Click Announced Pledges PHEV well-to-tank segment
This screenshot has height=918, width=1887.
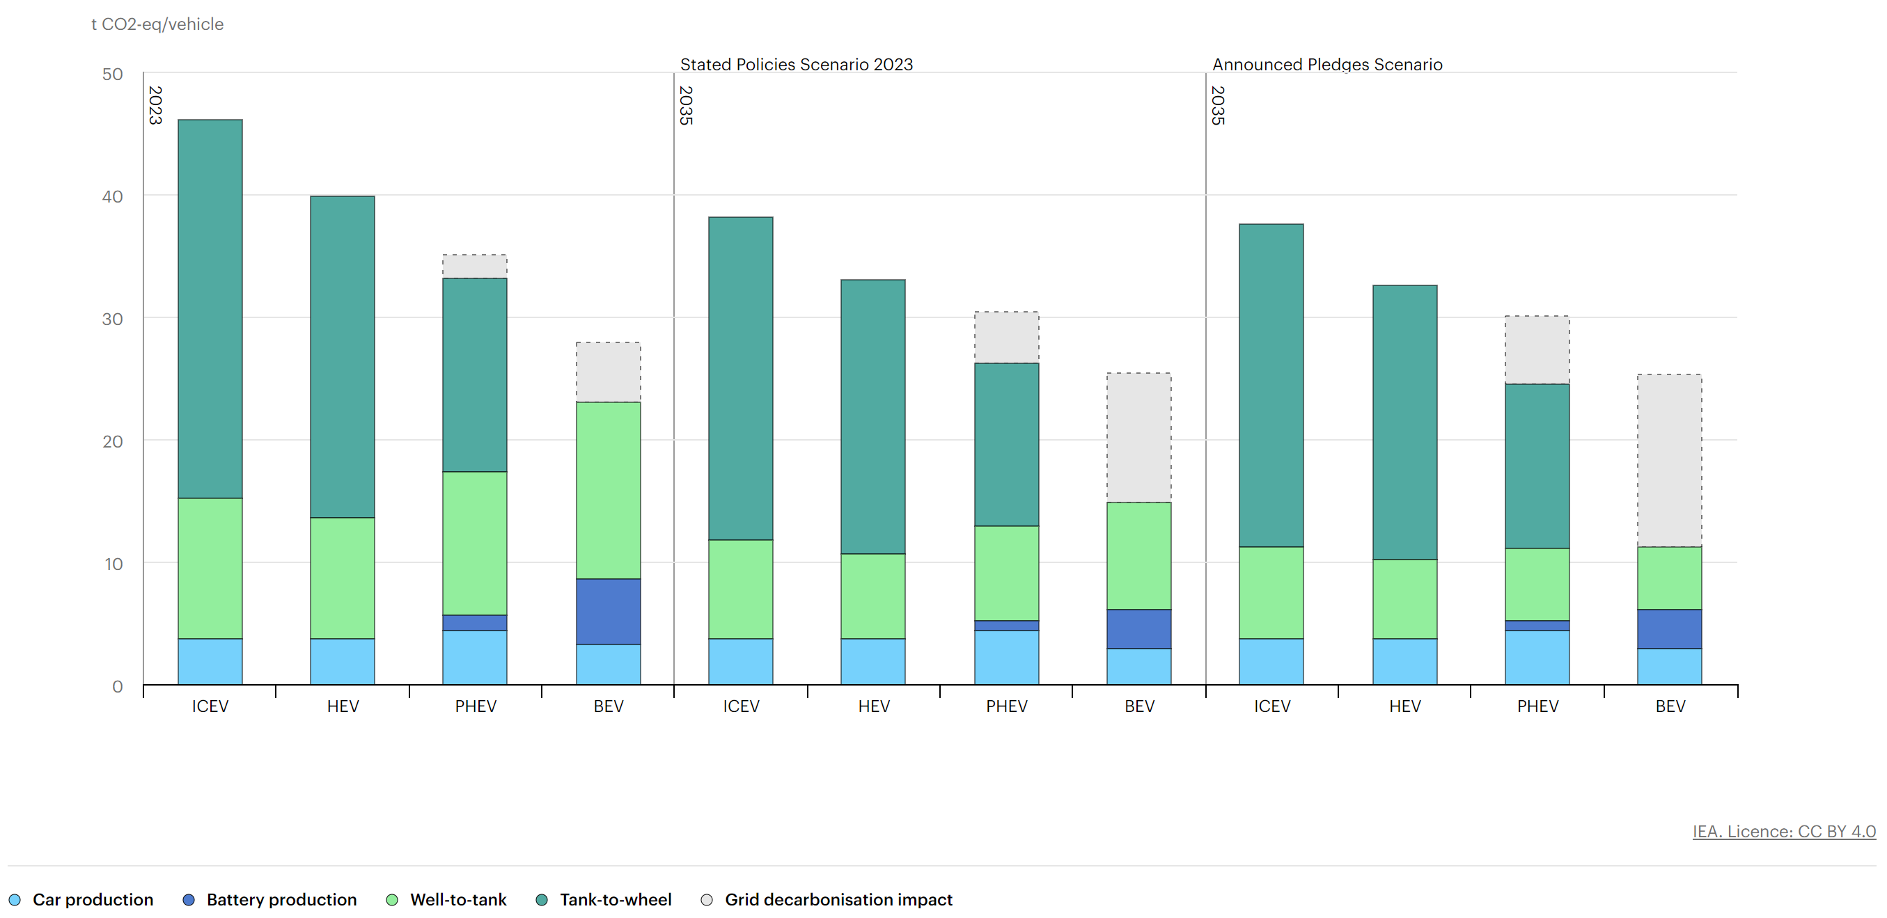point(1537,583)
